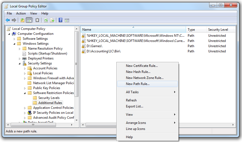This screenshot has width=242, height=142.
Task: Toggle Show/Hide Action Pane toolbar icon
Action: coord(67,20)
